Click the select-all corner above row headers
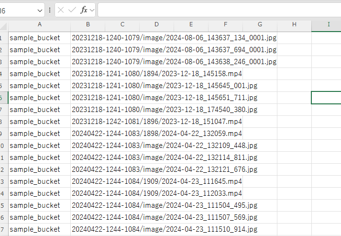Viewport: 341px width, 236px height. click(4, 24)
